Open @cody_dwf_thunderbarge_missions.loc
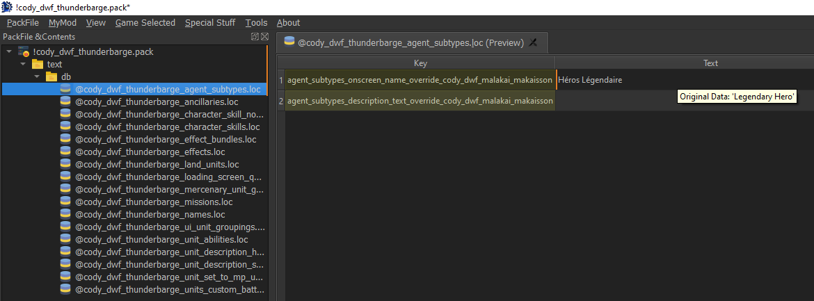 click(x=154, y=202)
